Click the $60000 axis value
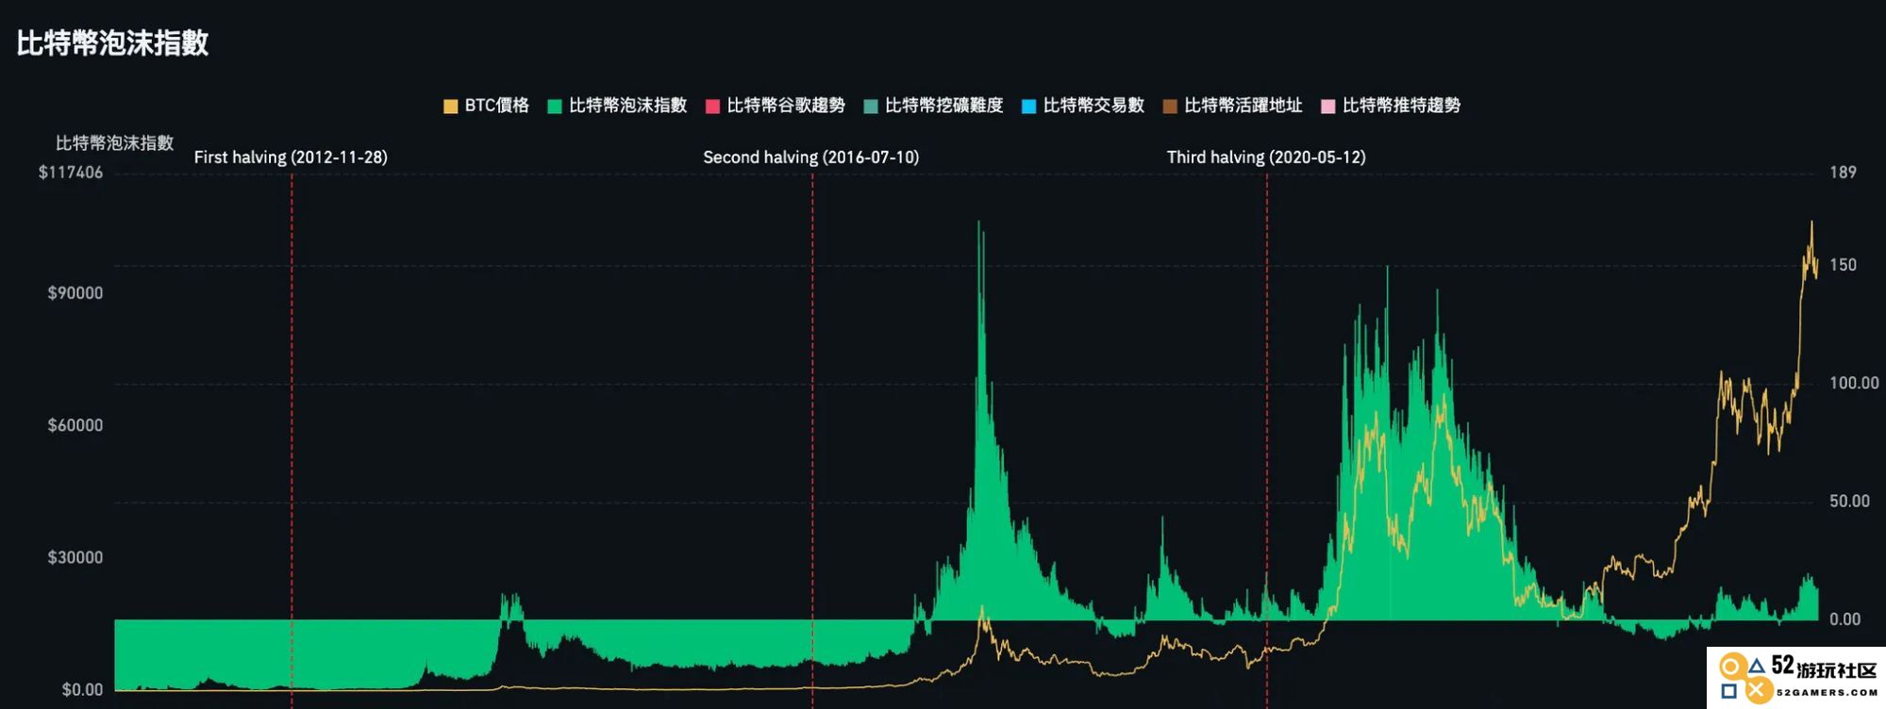The height and width of the screenshot is (709, 1886). click(75, 425)
